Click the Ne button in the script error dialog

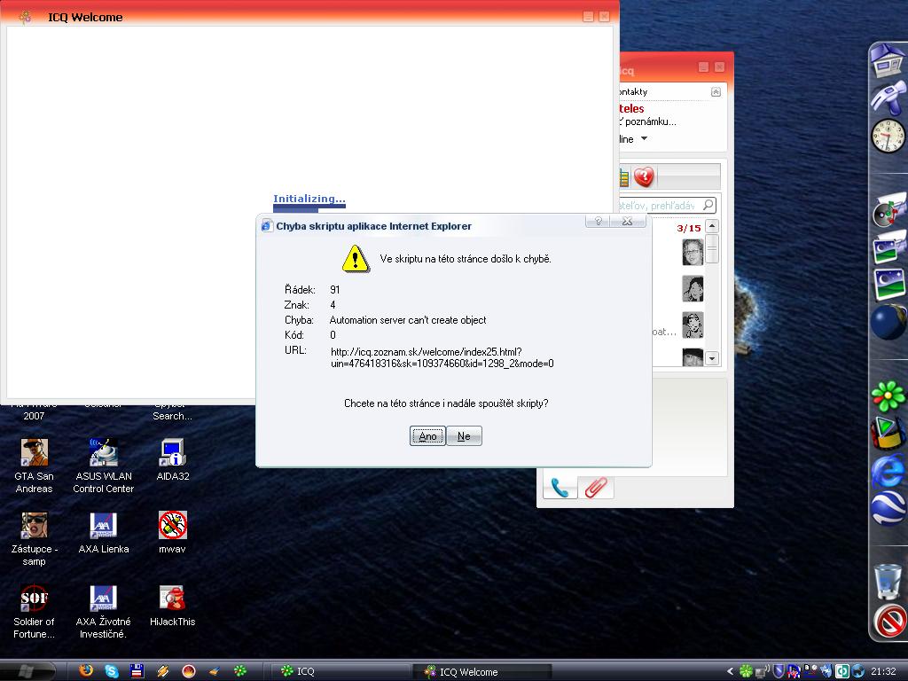464,436
